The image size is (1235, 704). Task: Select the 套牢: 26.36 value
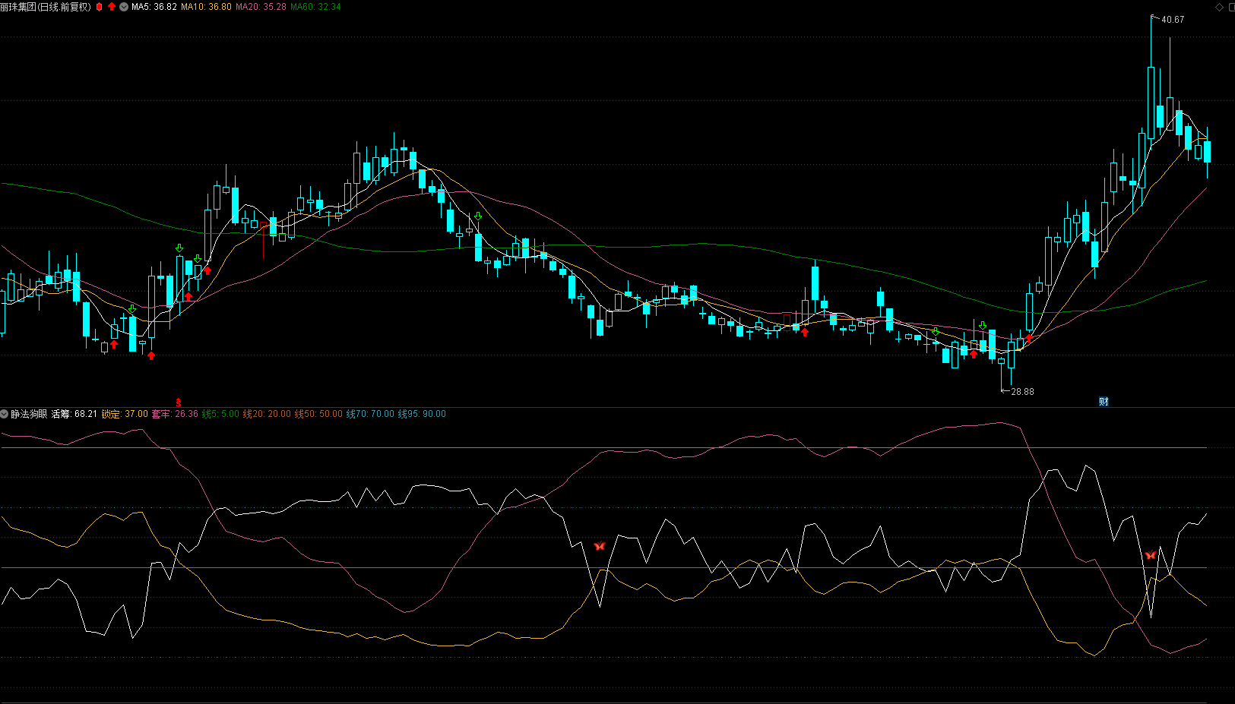[175, 414]
